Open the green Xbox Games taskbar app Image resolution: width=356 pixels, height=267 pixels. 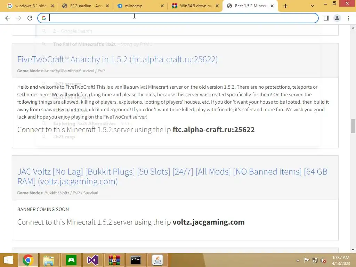[71, 260]
